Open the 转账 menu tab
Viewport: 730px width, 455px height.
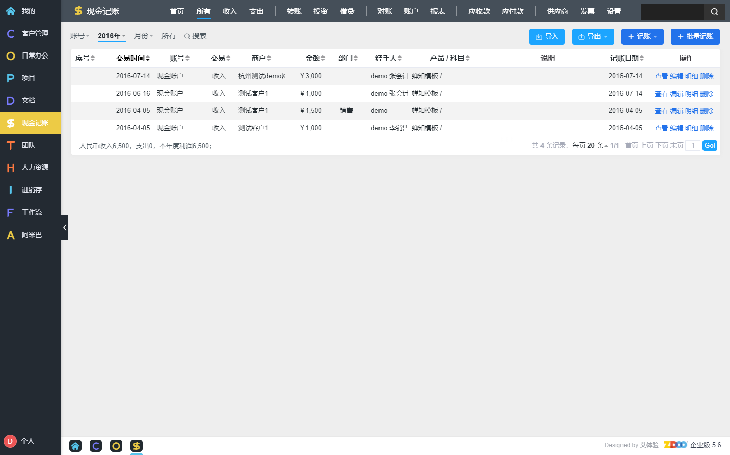click(294, 11)
